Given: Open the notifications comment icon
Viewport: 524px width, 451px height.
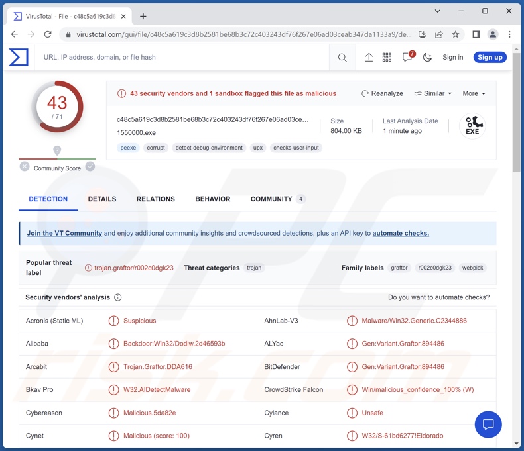Looking at the screenshot, I should (x=407, y=57).
